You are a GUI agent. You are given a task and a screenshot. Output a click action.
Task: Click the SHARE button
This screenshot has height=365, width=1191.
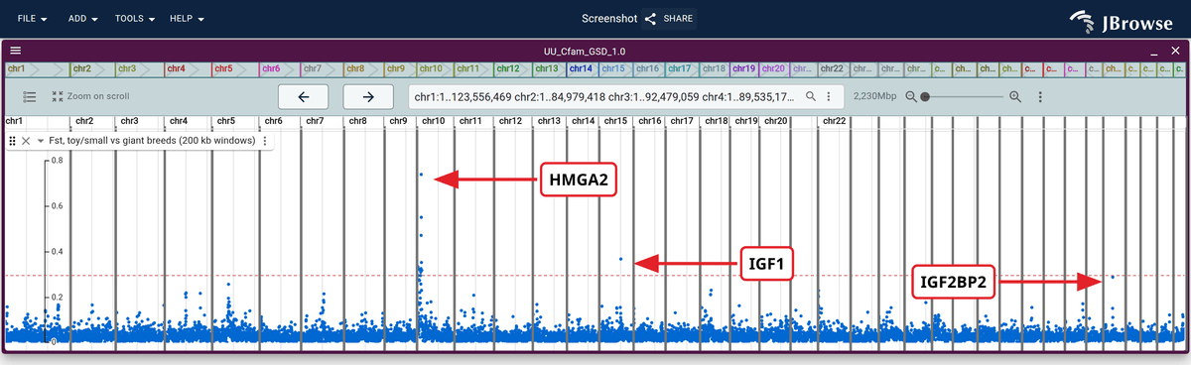pyautogui.click(x=669, y=19)
